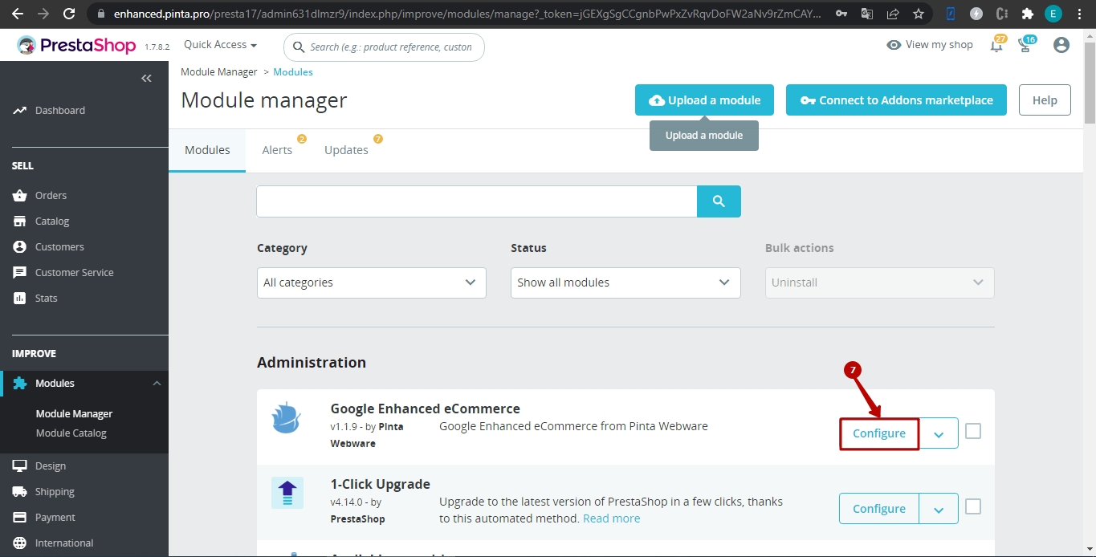Click the Upload a module button

click(x=704, y=100)
